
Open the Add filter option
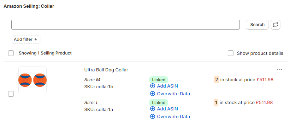(26, 39)
